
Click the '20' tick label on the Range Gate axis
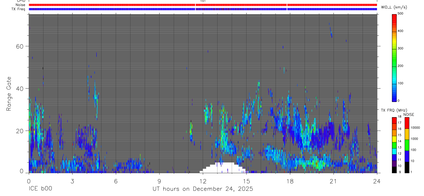(x=20, y=131)
